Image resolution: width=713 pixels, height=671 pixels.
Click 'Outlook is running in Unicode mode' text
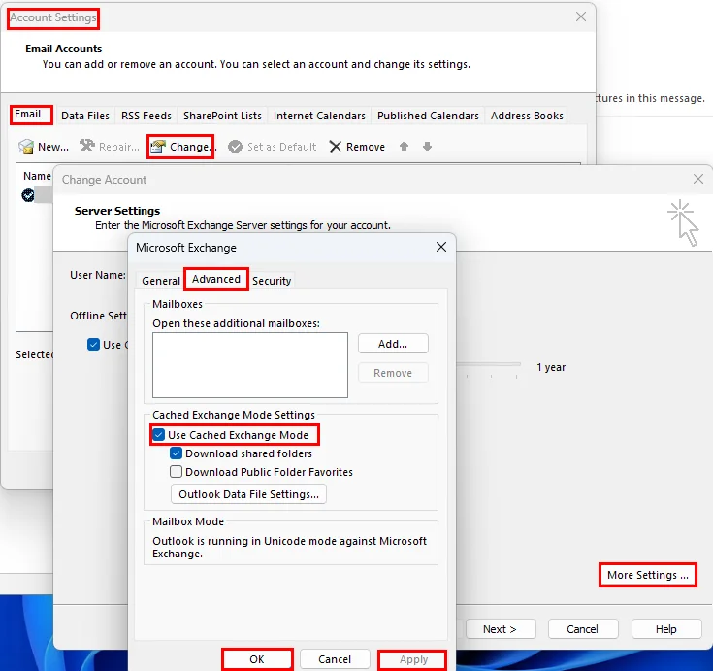(289, 547)
